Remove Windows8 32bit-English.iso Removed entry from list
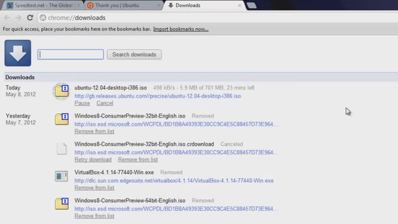 coord(94,131)
